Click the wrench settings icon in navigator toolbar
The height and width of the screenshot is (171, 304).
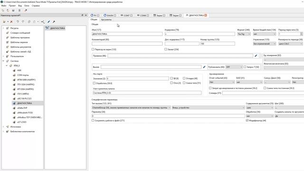54,22
